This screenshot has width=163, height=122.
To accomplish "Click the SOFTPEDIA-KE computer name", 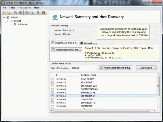I will tap(88, 93).
